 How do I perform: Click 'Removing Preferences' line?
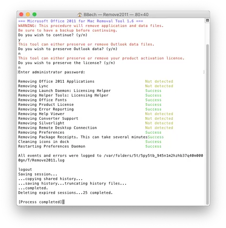pos(41,132)
